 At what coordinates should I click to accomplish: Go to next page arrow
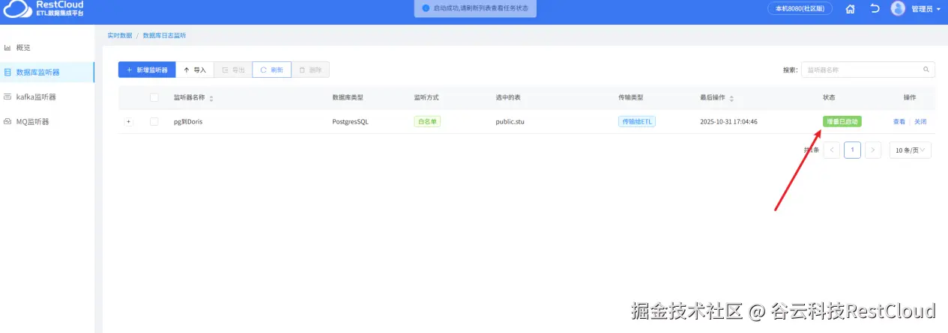(x=873, y=150)
